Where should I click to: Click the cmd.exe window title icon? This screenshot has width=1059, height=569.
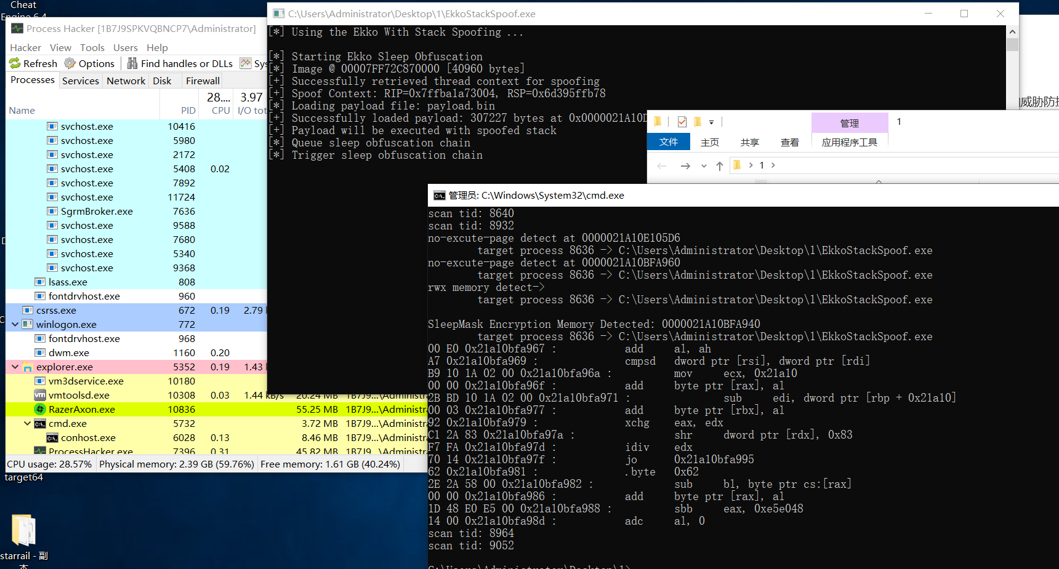click(x=439, y=196)
